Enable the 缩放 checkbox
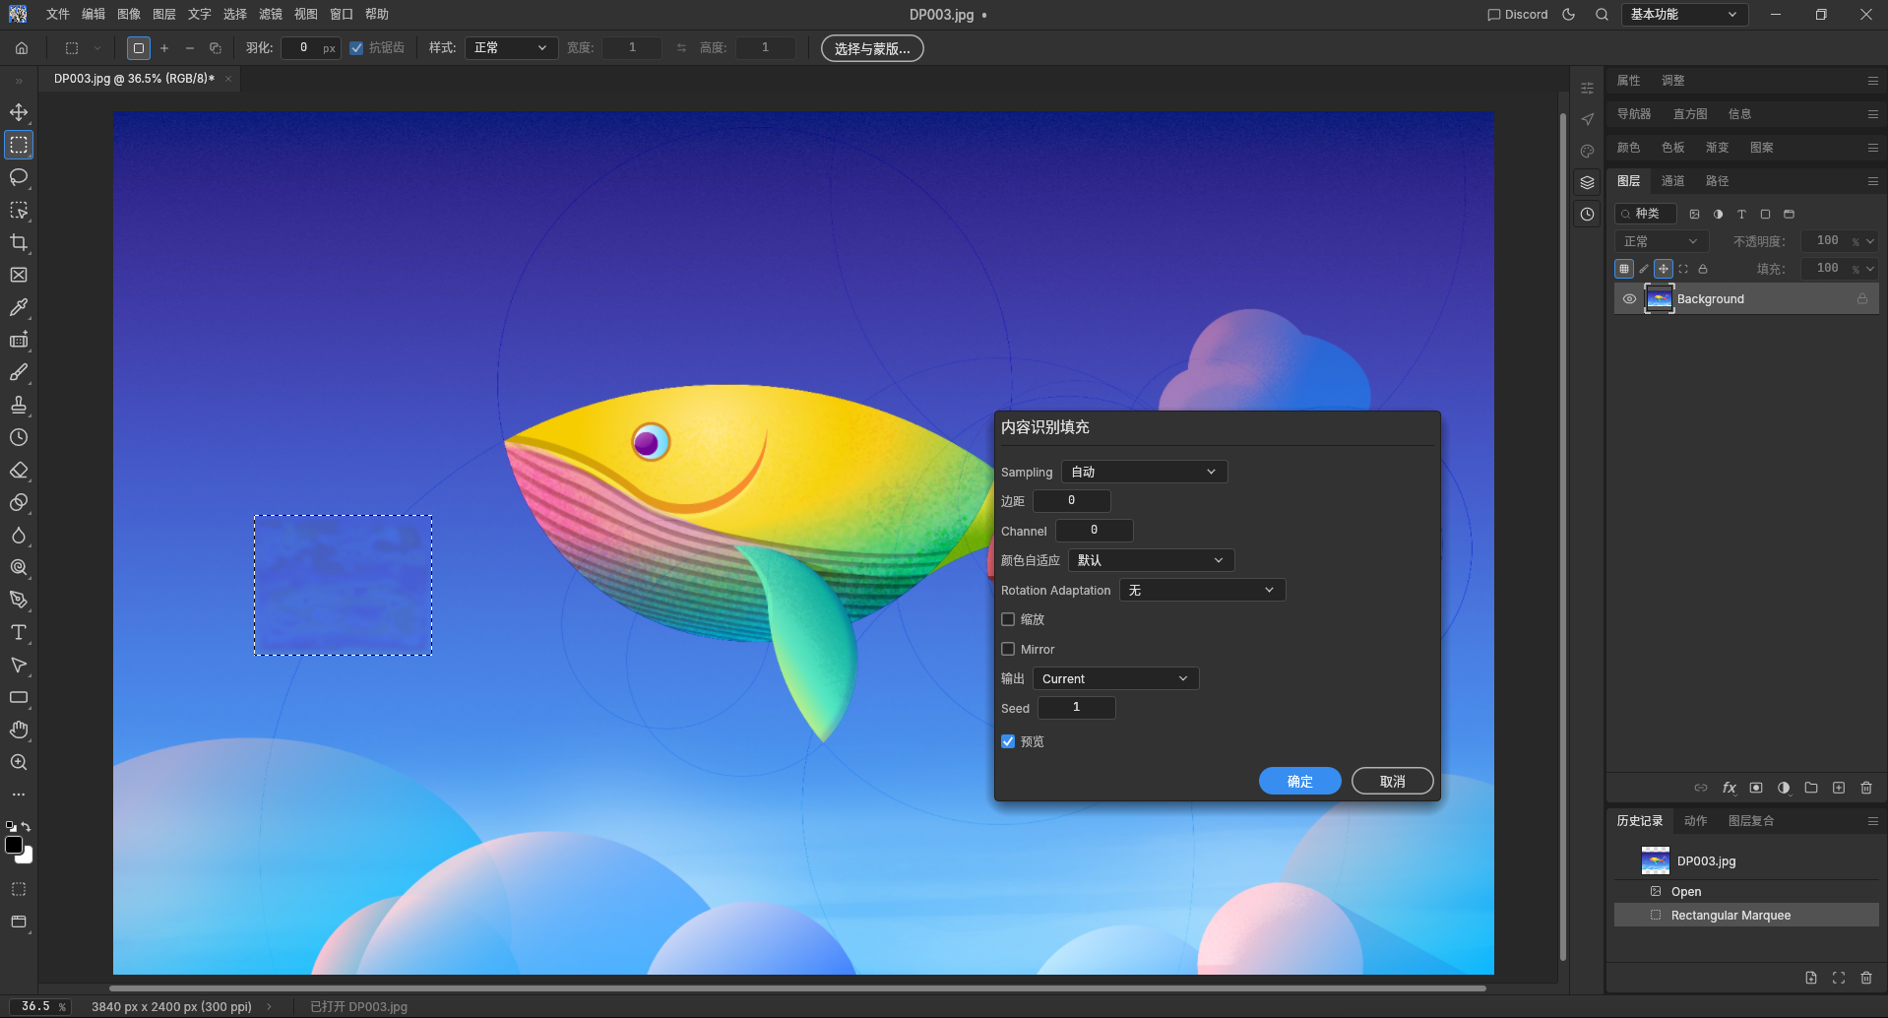Screen dimensions: 1888x1018 point(1008,619)
